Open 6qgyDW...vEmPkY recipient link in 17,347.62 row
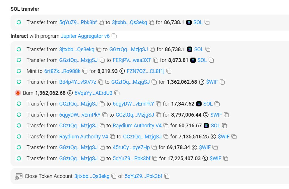Viewport: 289px width, 189px height. pos(133,104)
